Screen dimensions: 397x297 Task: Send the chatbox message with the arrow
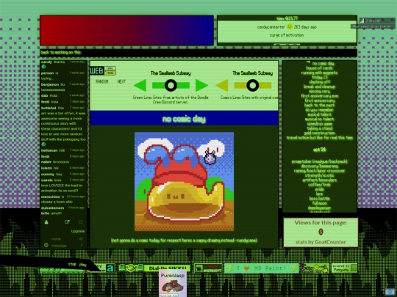(x=82, y=245)
